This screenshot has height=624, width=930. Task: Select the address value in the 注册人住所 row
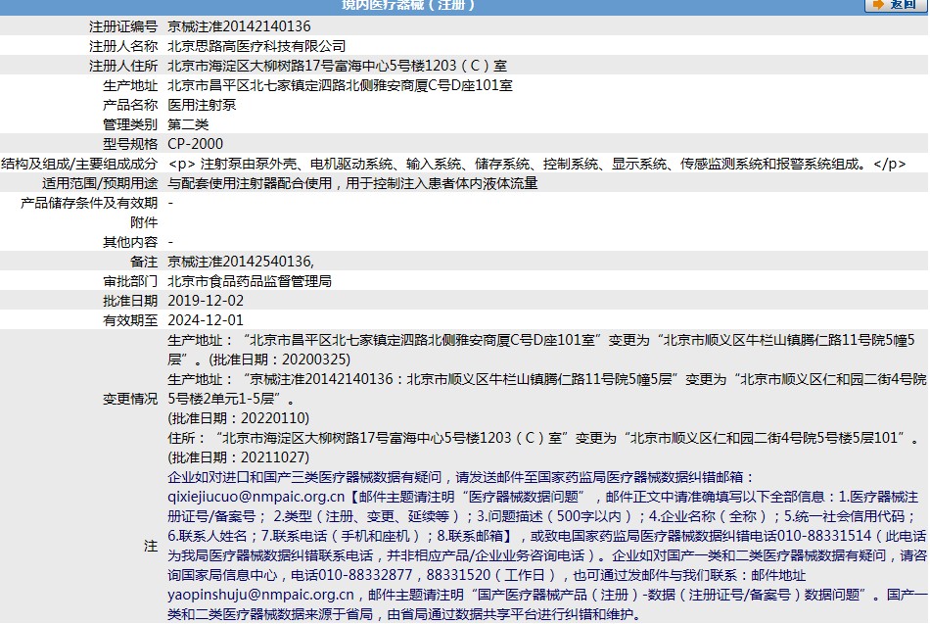point(338,66)
